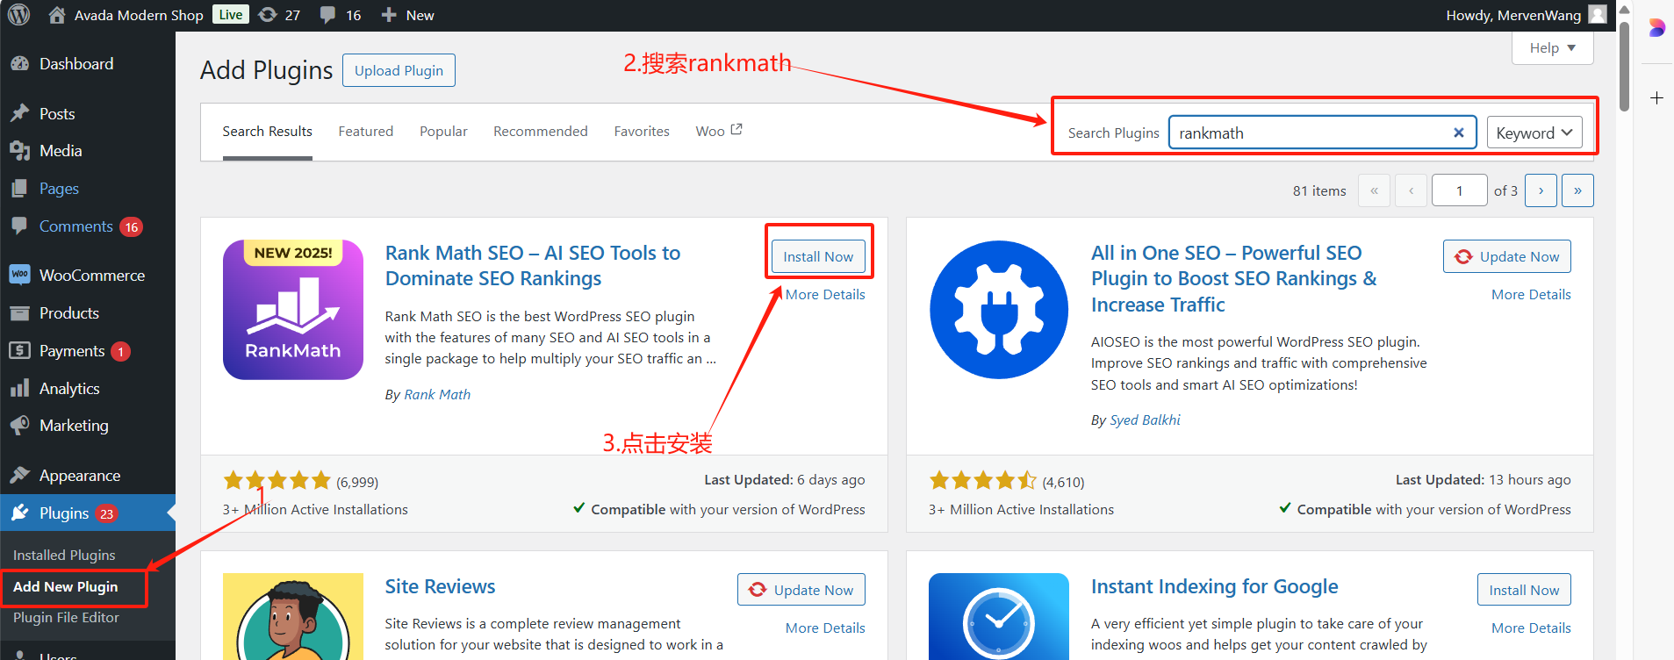Open Add New Plugin in the sidebar
The width and height of the screenshot is (1674, 660).
pyautogui.click(x=65, y=586)
